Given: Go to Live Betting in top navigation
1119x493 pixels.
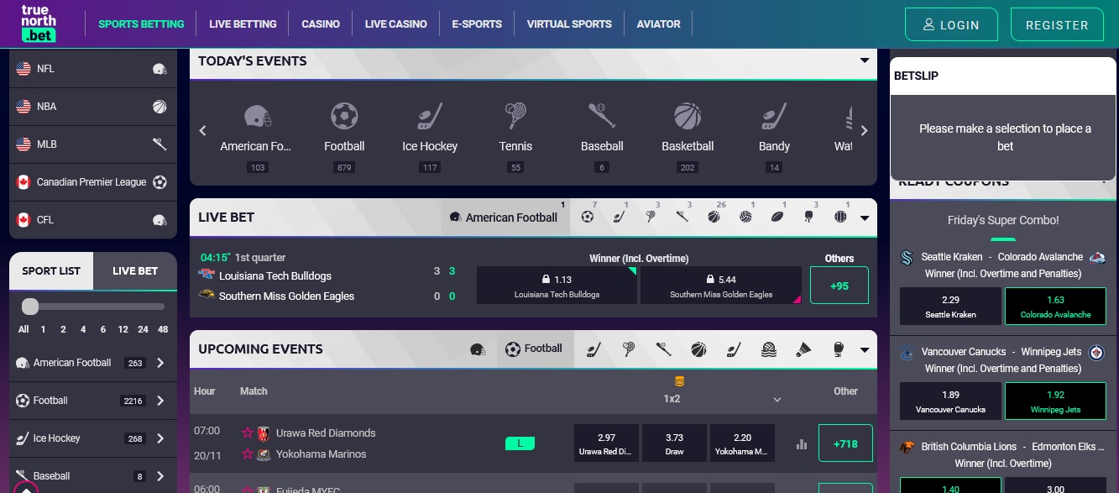Looking at the screenshot, I should pos(243,24).
